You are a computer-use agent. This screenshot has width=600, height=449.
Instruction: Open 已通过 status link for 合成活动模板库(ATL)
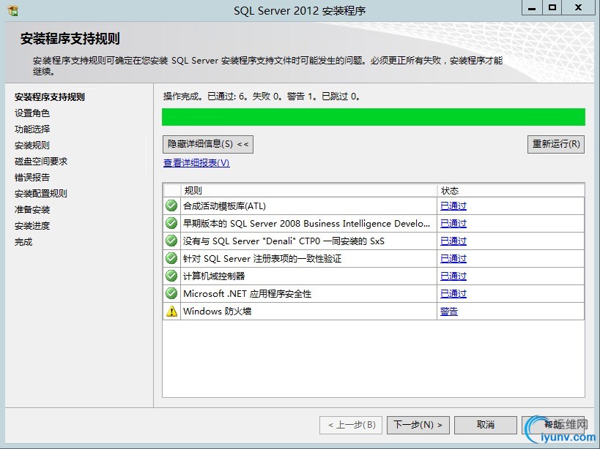(x=453, y=206)
